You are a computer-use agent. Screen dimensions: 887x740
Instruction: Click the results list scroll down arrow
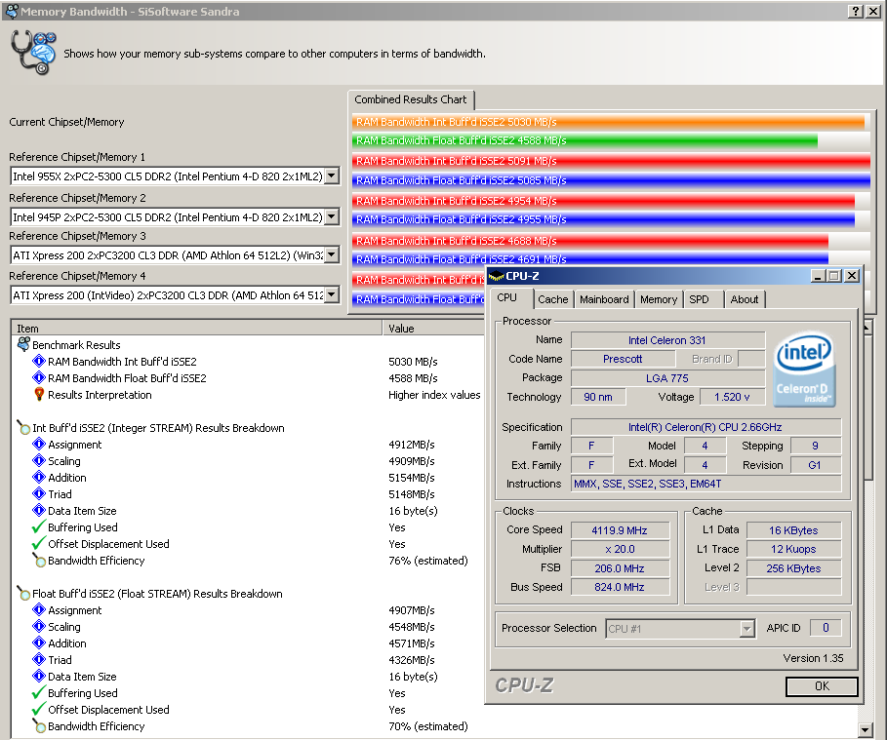(x=865, y=730)
